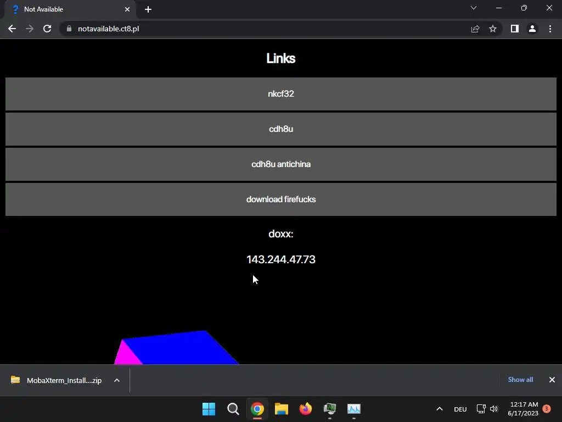Open Windows Start menu
This screenshot has width=562, height=422.
[x=209, y=409]
